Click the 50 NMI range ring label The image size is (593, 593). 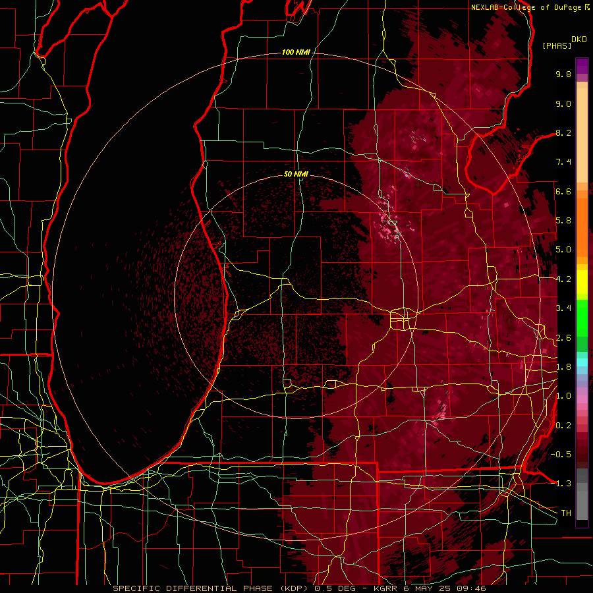pos(296,174)
